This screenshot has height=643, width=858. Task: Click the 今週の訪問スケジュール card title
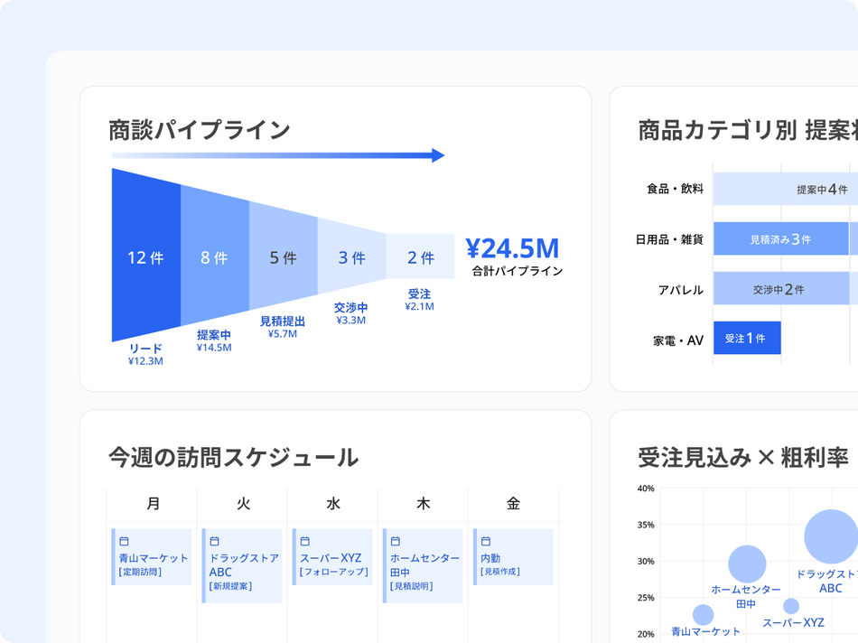(x=233, y=458)
